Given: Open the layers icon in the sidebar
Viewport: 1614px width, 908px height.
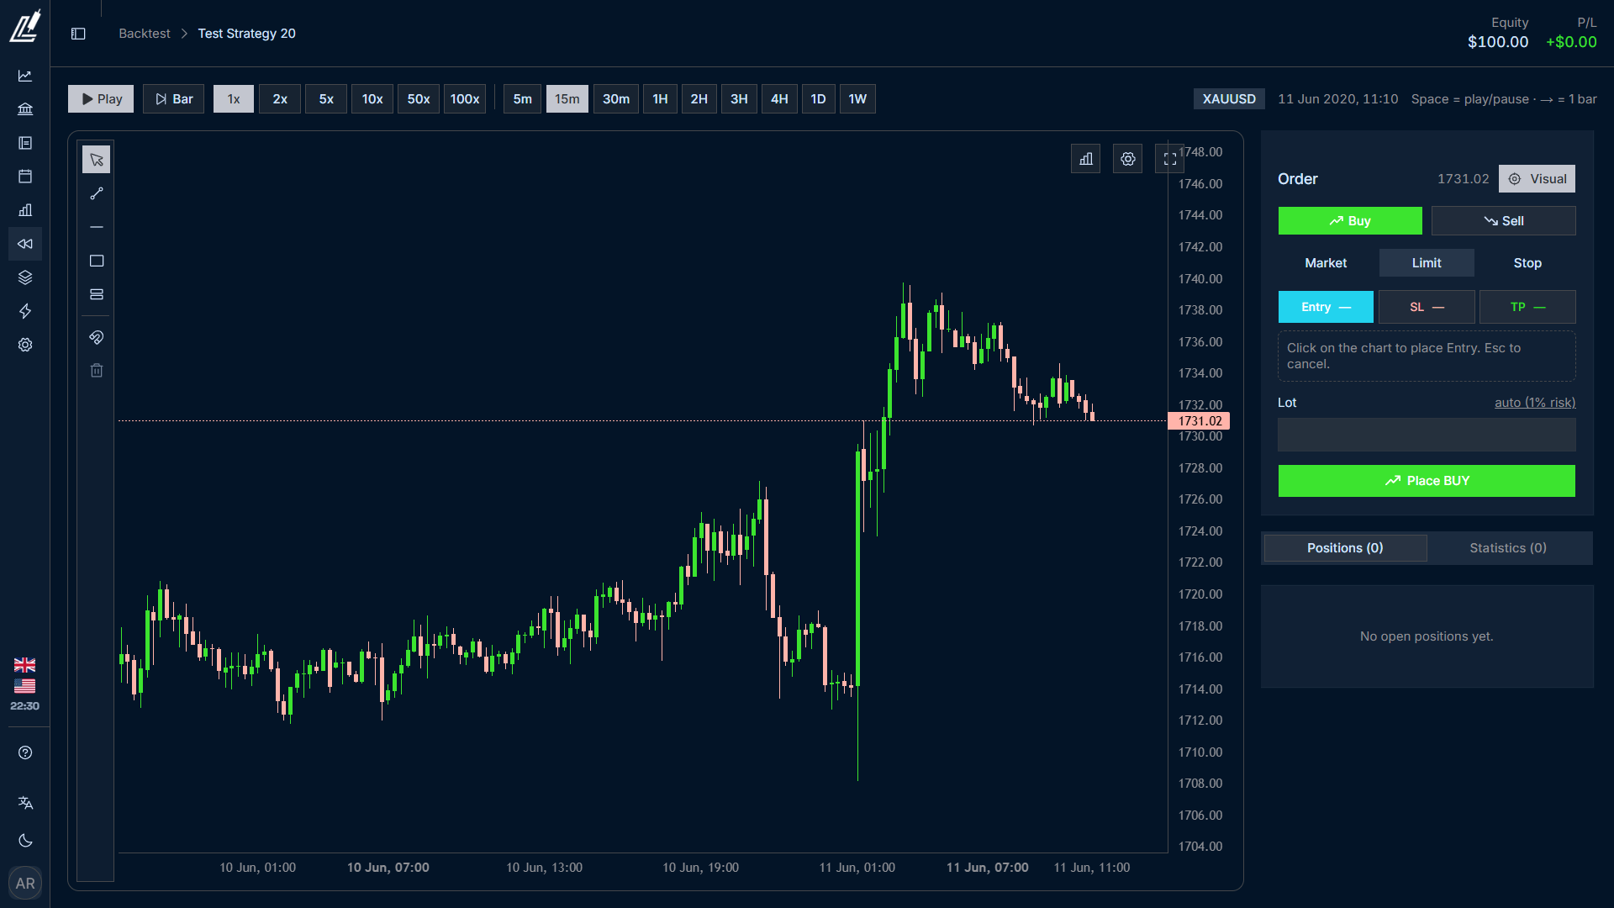Looking at the screenshot, I should pyautogui.click(x=25, y=277).
